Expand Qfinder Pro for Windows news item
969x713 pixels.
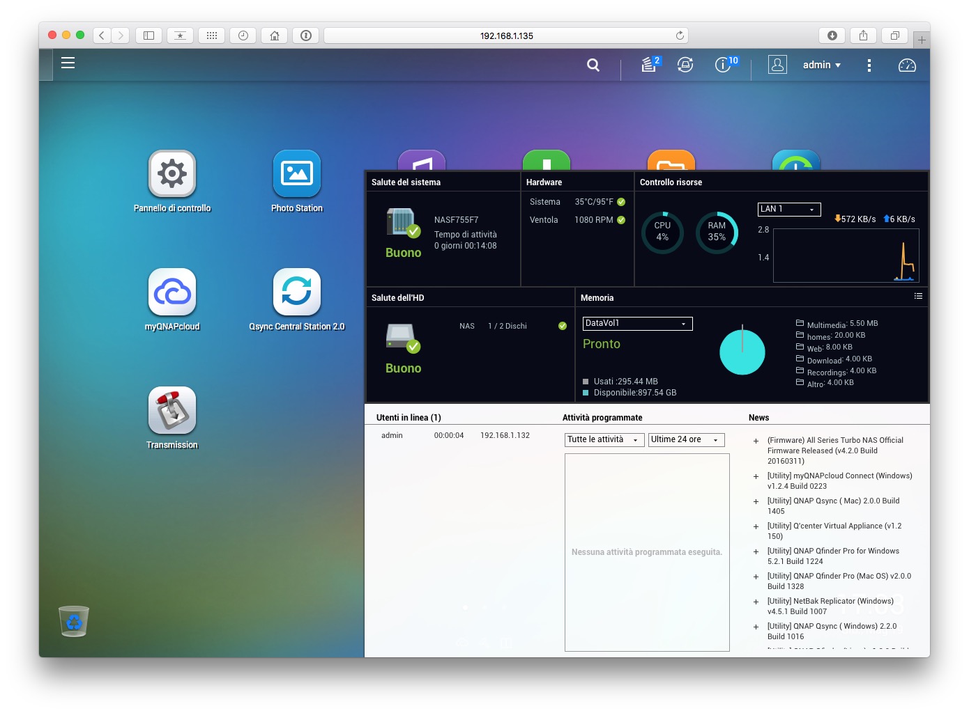[x=756, y=551]
